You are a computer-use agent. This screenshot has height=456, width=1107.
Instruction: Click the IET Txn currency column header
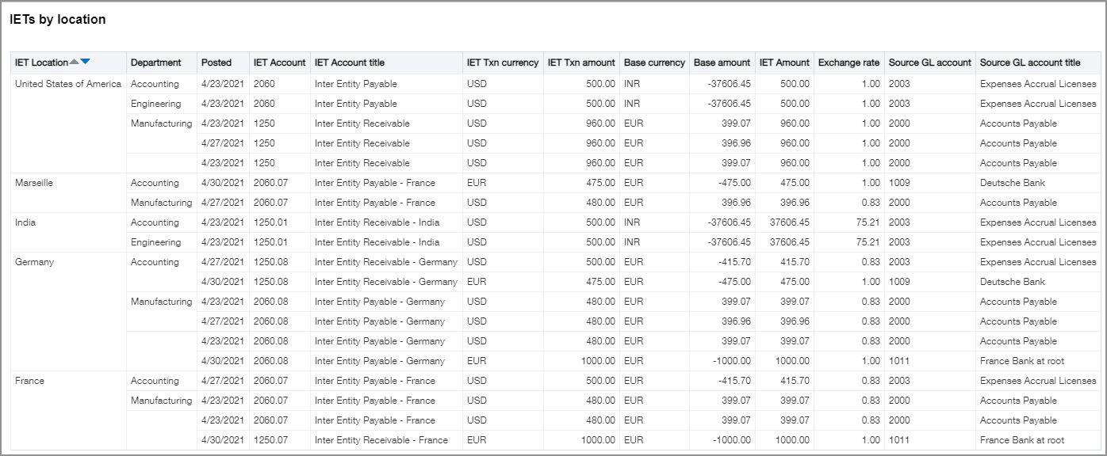pos(502,63)
